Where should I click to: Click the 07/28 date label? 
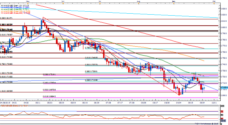click(132, 102)
